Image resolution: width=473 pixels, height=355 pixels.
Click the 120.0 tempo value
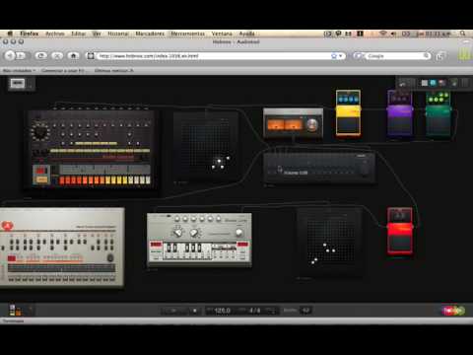(x=223, y=311)
